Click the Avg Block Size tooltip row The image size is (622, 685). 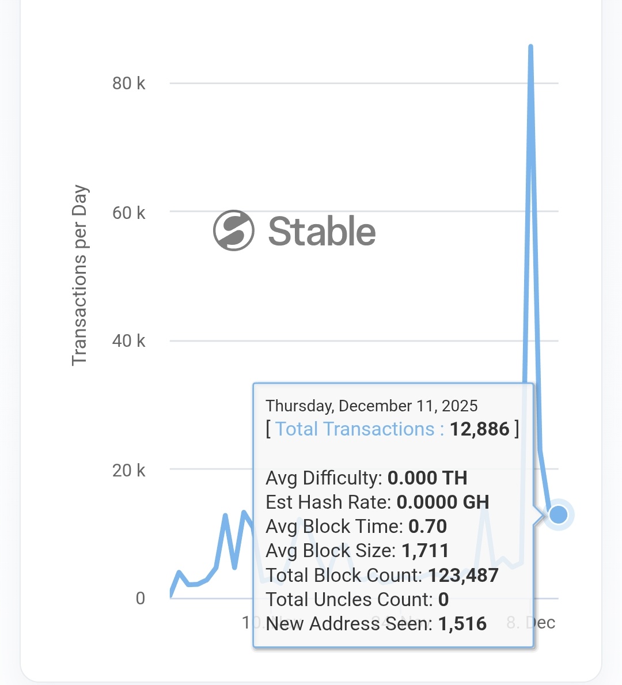coord(357,551)
